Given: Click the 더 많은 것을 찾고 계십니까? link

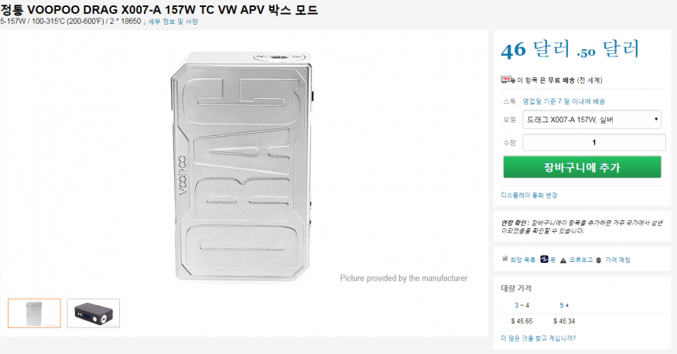Looking at the screenshot, I should 539,338.
